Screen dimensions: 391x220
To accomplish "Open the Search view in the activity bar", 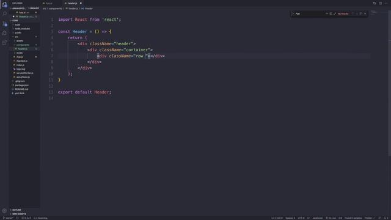I will 4,13.
